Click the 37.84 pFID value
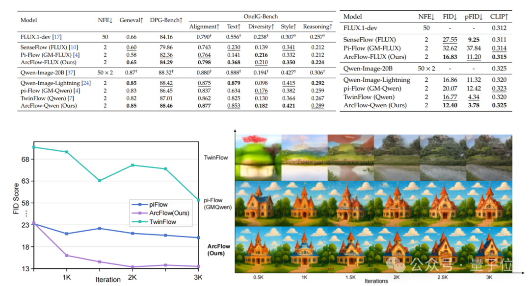 [474, 48]
